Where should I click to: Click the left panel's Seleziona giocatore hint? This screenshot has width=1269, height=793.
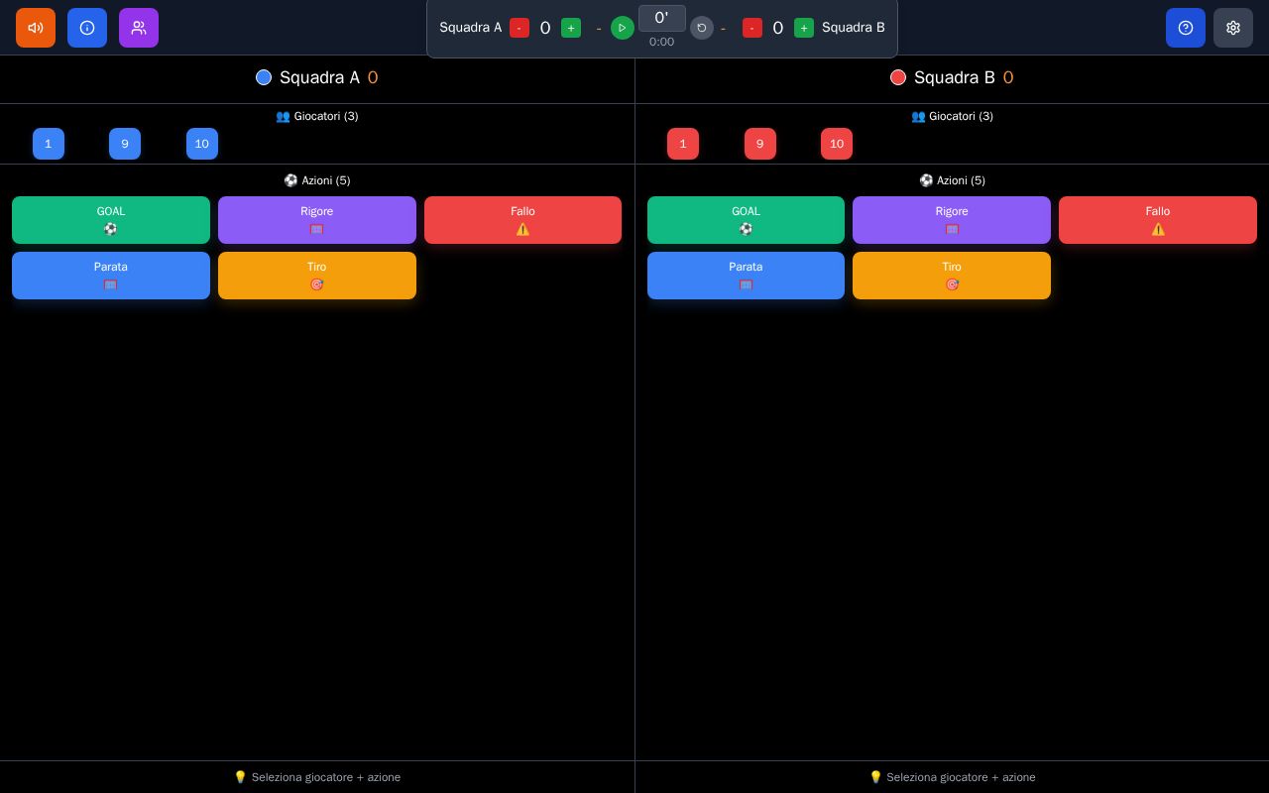pos(317,777)
